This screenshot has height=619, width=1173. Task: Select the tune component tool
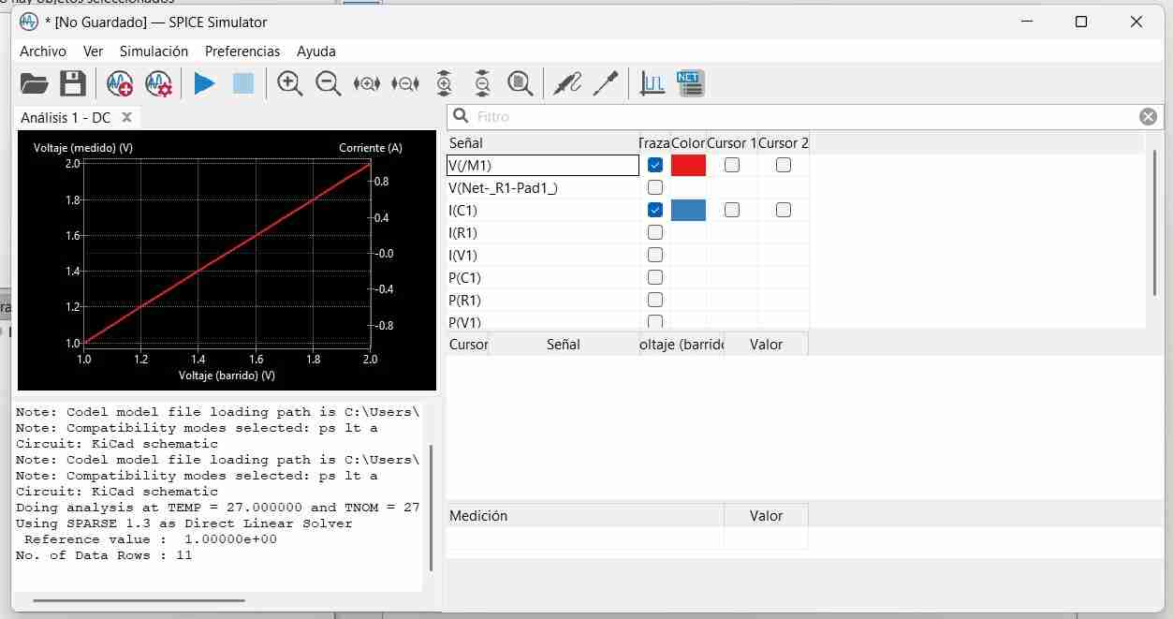point(607,83)
